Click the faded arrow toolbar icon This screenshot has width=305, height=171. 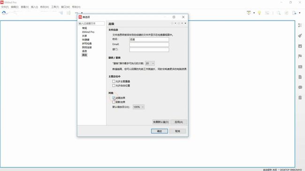[x=61, y=13]
